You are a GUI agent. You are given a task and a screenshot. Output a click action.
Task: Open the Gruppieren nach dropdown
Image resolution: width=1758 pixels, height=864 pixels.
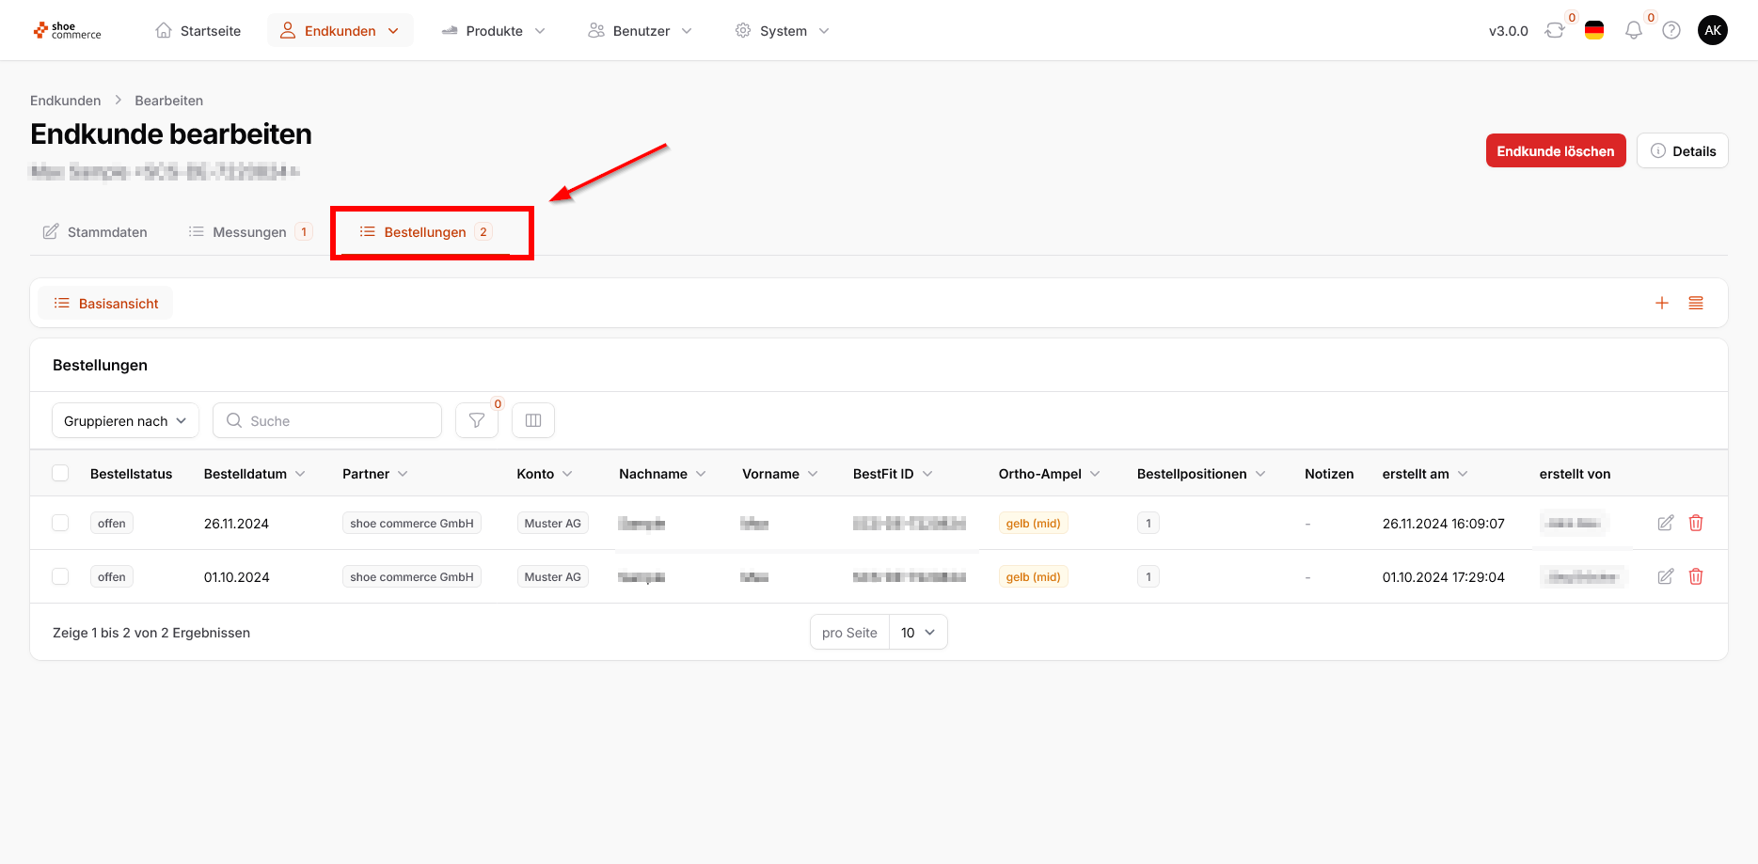tap(125, 420)
